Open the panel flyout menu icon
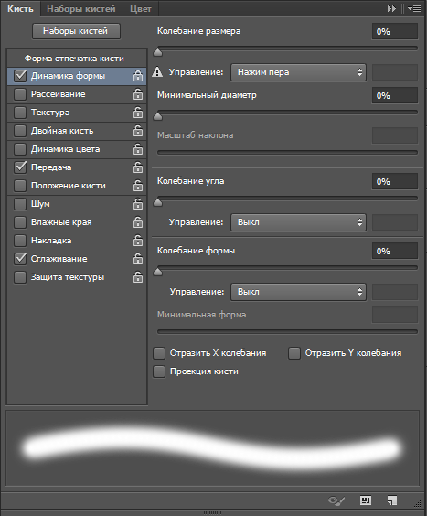 [414, 9]
